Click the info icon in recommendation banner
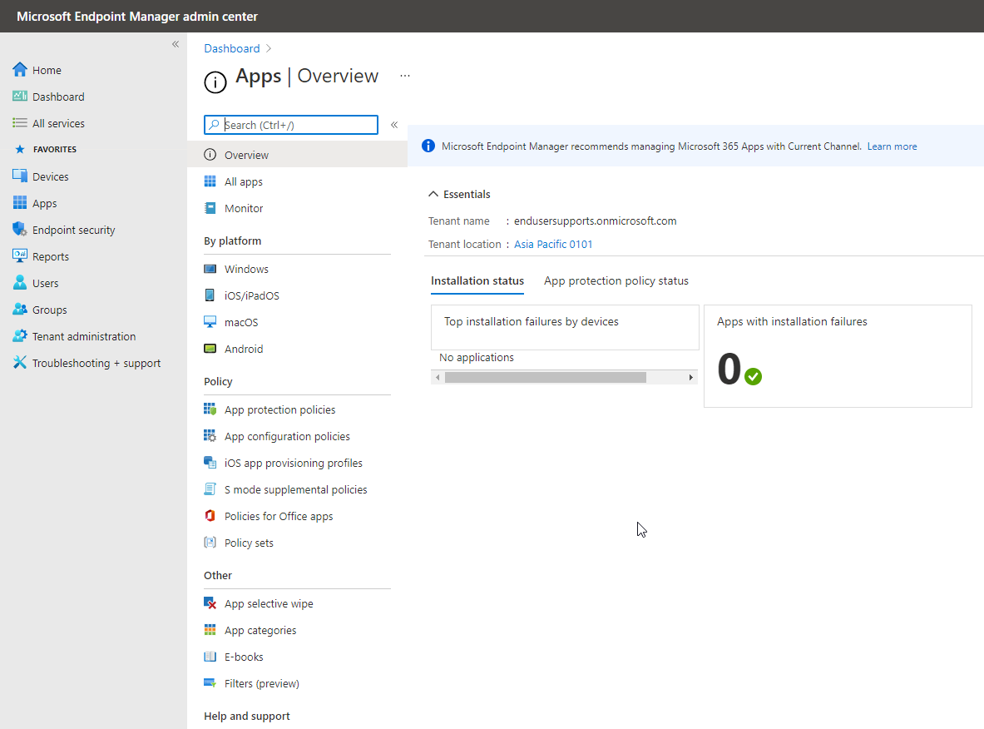The height and width of the screenshot is (729, 984). [x=428, y=146]
